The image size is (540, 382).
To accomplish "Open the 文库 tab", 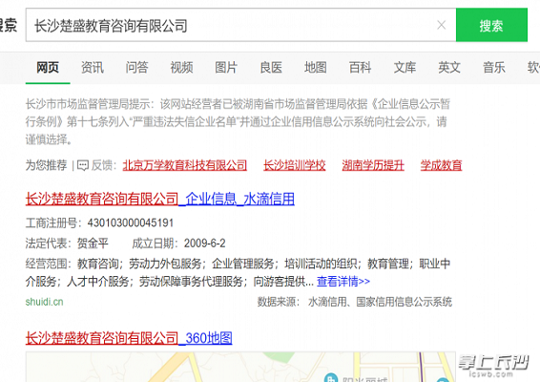I will tap(405, 67).
